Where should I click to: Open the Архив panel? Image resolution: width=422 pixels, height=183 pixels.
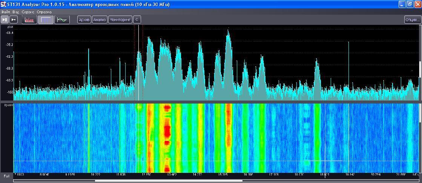click(x=84, y=20)
